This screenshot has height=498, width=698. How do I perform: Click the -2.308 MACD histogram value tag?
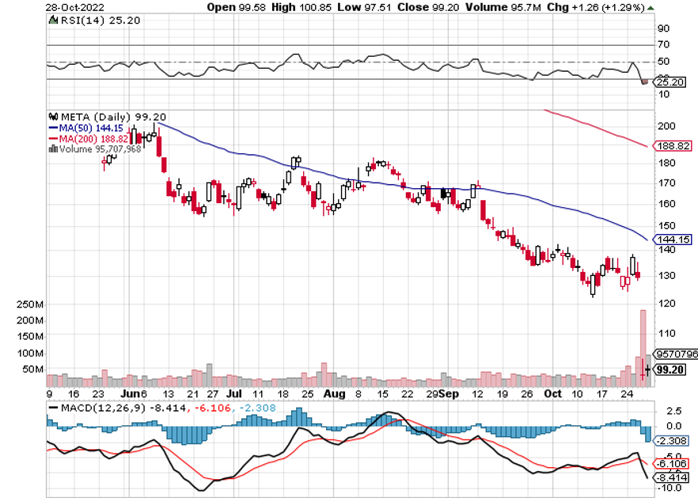672,441
